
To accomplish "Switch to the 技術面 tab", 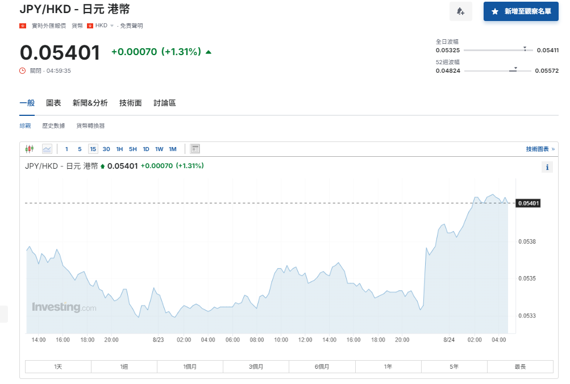I will point(130,103).
